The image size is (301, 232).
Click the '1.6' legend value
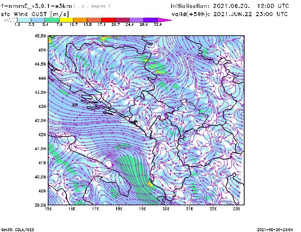point(17,24)
